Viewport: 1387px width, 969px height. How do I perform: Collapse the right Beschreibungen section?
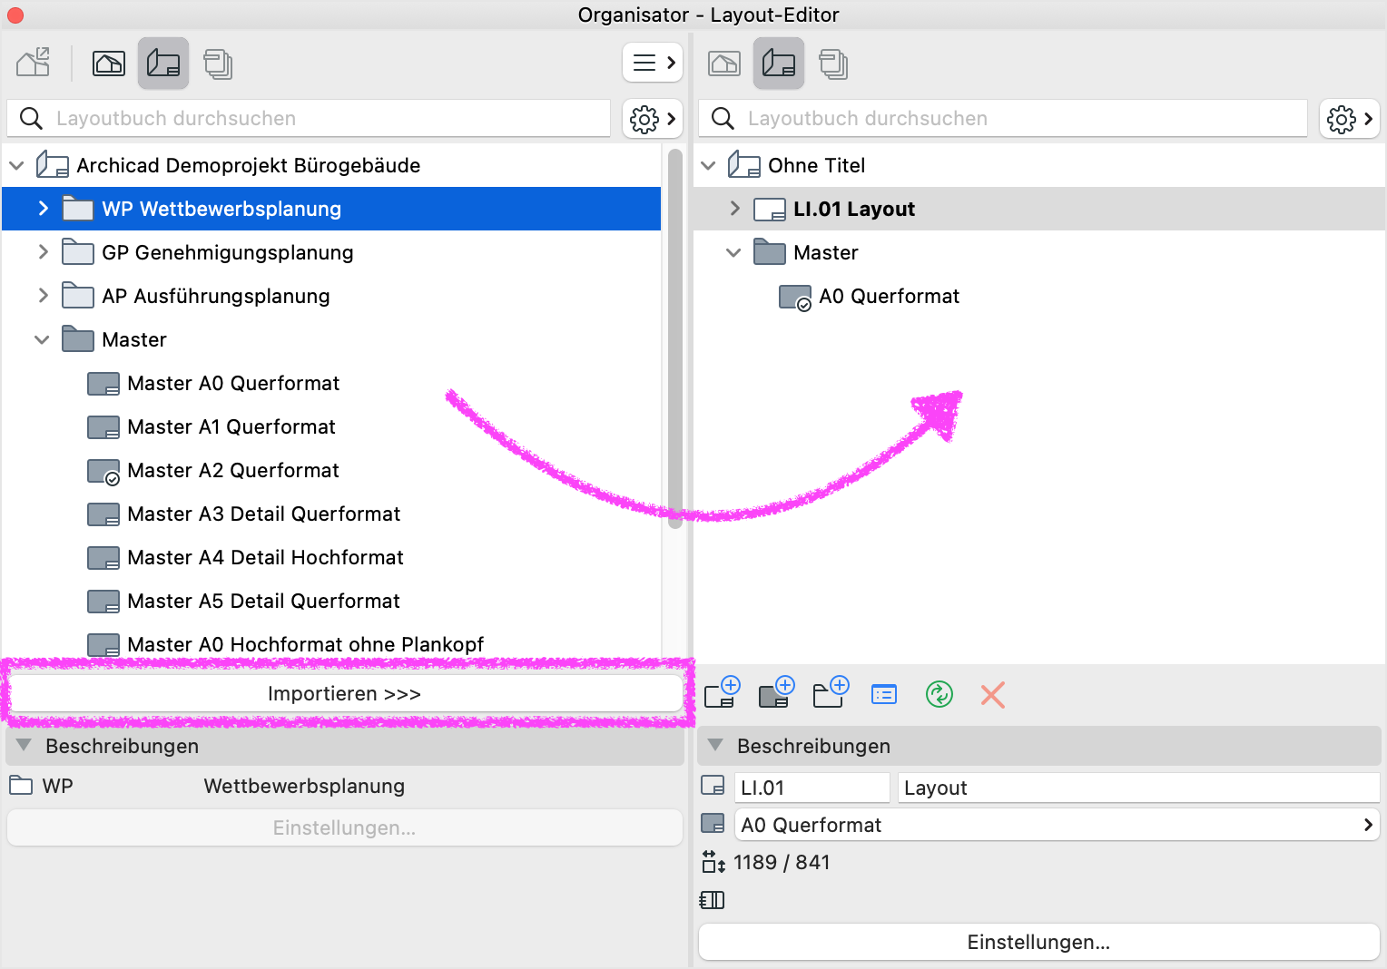coord(715,746)
